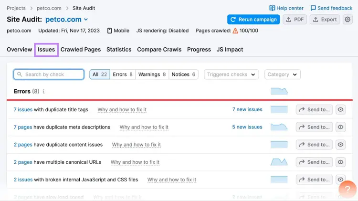Filter issues by Warnings 8
The width and height of the screenshot is (358, 201).
(152, 74)
